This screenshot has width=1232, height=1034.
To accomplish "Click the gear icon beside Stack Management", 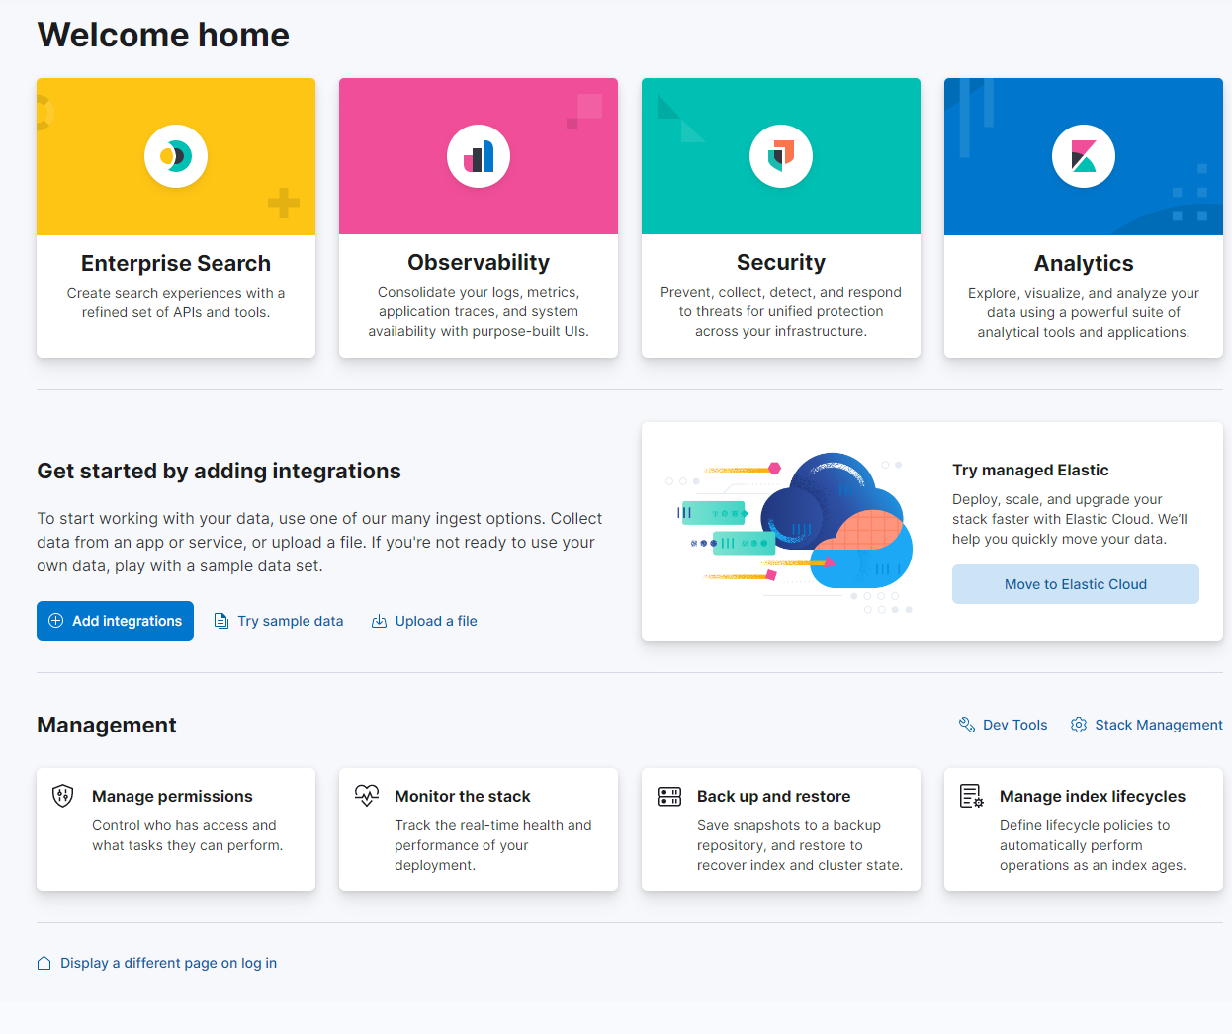I will [1079, 725].
